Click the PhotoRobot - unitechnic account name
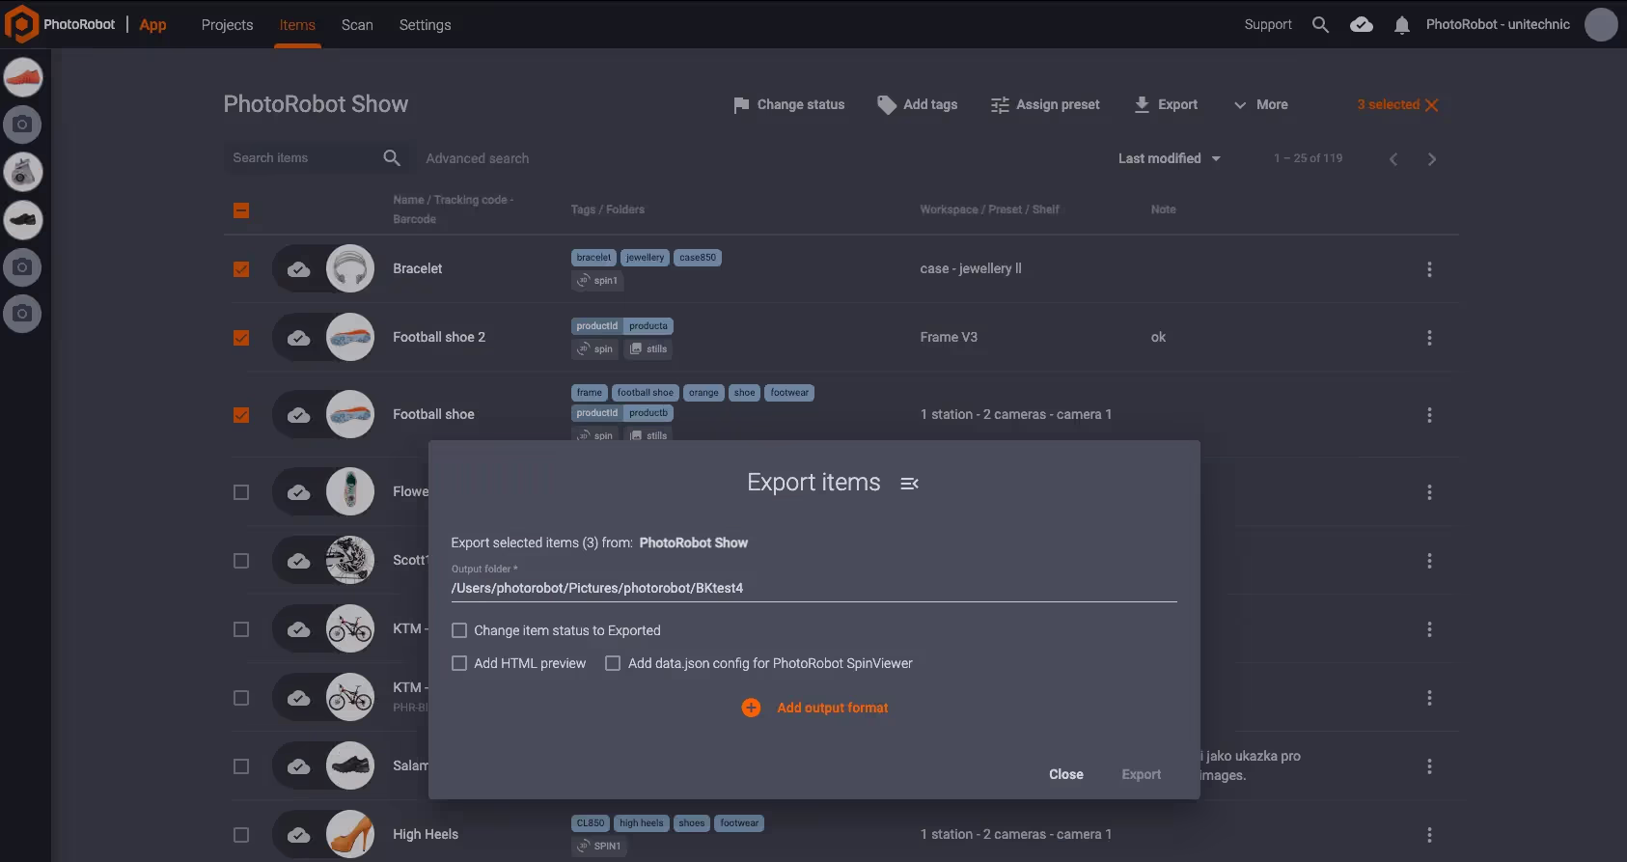 point(1498,24)
